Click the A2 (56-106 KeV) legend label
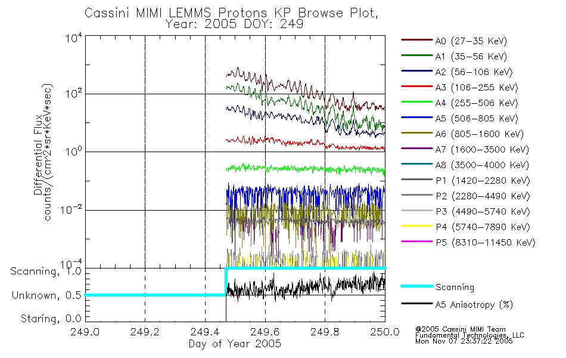 pyautogui.click(x=474, y=72)
